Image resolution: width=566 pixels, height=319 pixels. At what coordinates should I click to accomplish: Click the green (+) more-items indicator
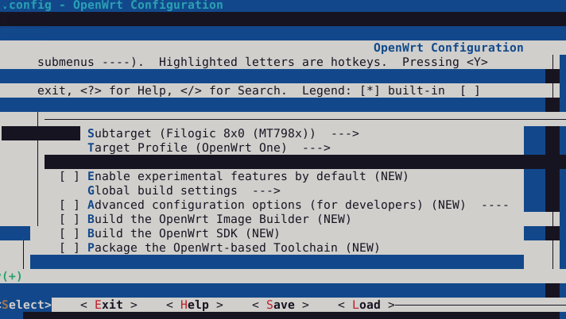[12, 276]
